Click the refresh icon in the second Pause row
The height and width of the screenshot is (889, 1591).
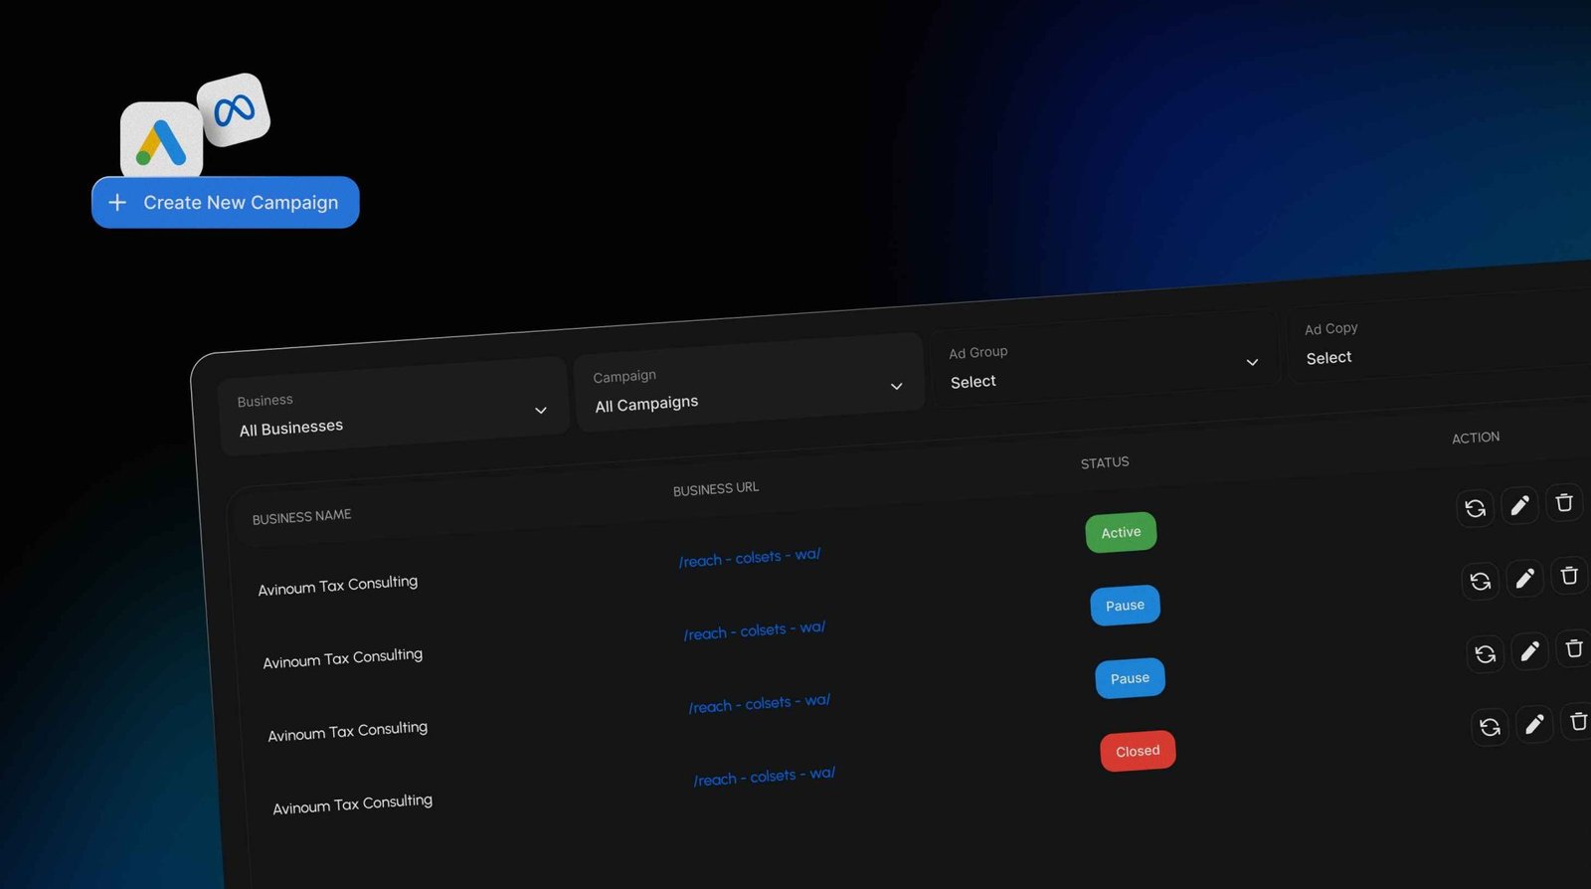point(1485,654)
